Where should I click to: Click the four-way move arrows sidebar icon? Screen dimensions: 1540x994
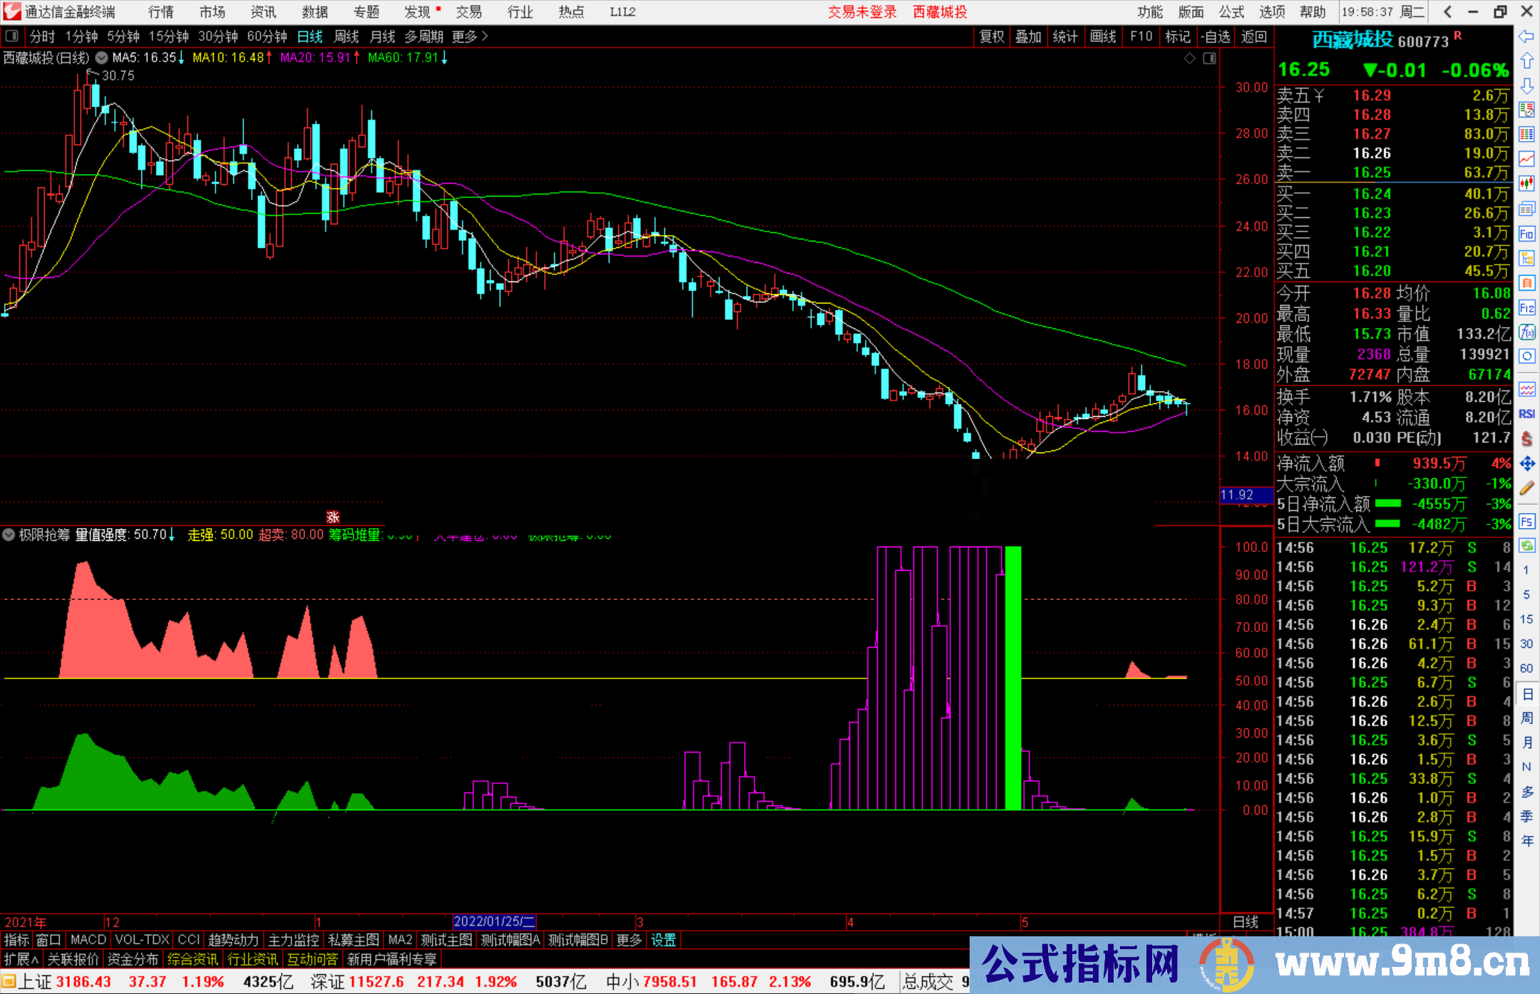coord(1526,464)
